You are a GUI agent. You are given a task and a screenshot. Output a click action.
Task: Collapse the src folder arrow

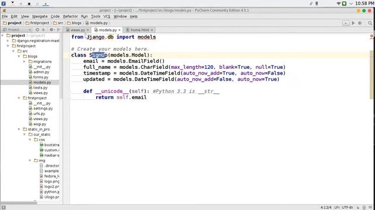(13, 51)
